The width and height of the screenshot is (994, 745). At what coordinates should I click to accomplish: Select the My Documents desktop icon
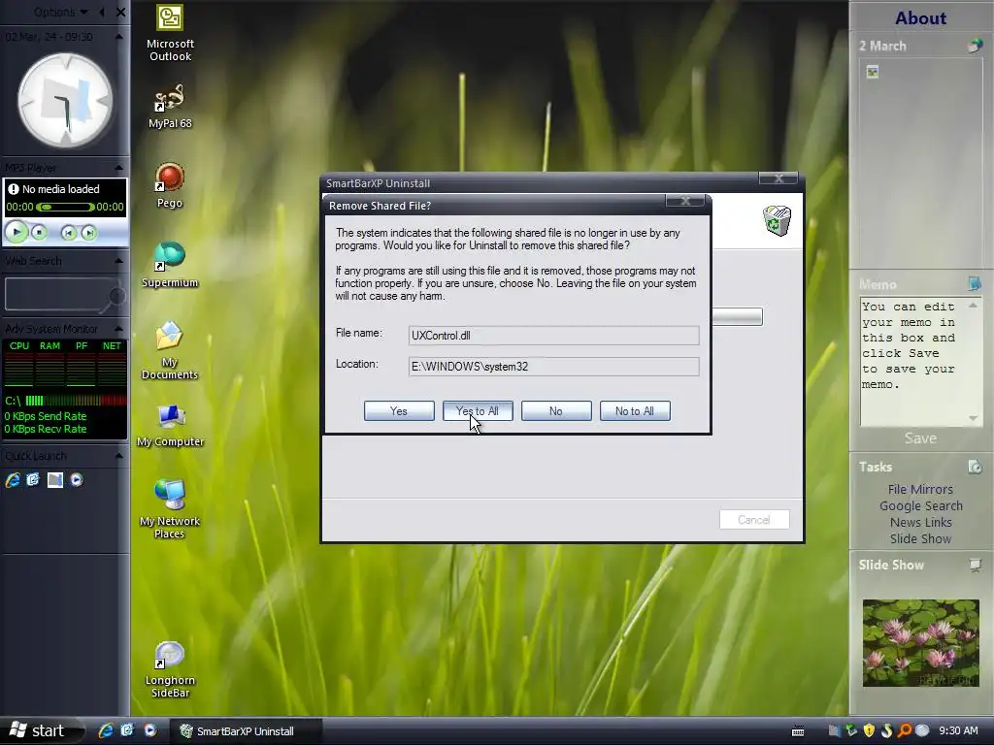pyautogui.click(x=170, y=350)
